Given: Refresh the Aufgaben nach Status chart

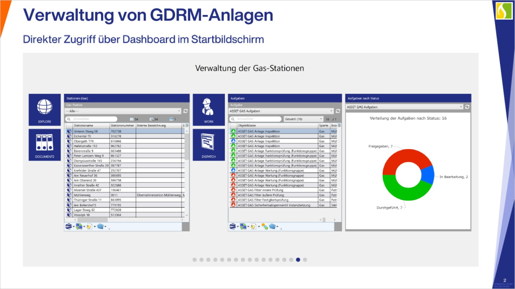Looking at the screenshot, I should (x=467, y=107).
